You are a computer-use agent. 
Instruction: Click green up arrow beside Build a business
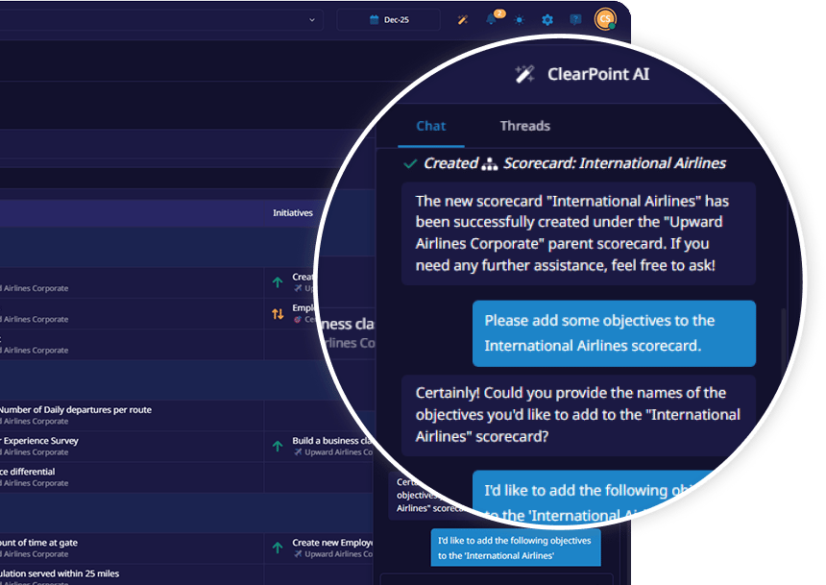278,447
